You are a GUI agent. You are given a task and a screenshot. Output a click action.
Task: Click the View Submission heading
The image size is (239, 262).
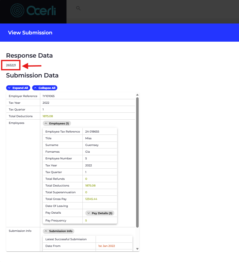pyautogui.click(x=30, y=33)
